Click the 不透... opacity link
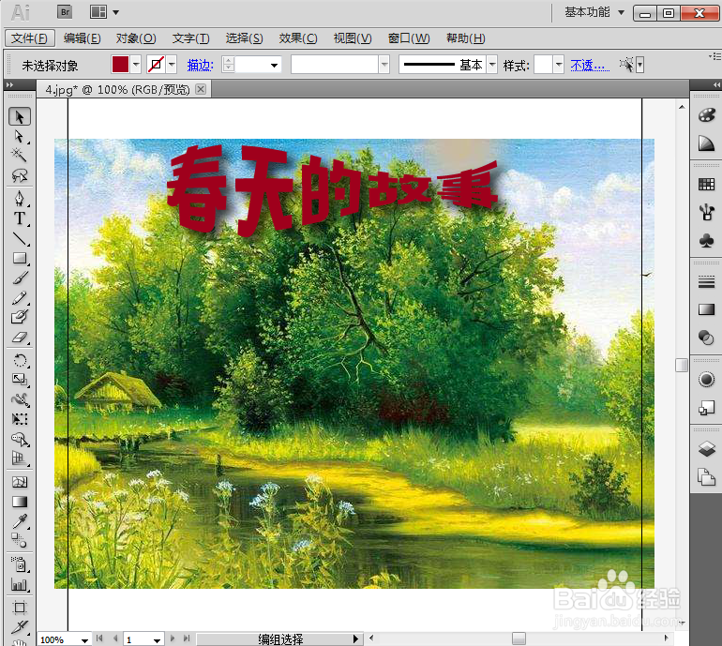Viewport: 722px width, 646px height. pyautogui.click(x=590, y=66)
